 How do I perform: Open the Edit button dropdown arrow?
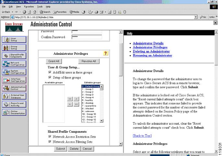tap(105, 12)
